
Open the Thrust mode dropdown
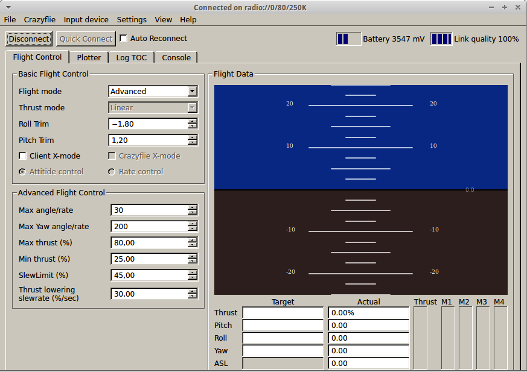pyautogui.click(x=192, y=108)
